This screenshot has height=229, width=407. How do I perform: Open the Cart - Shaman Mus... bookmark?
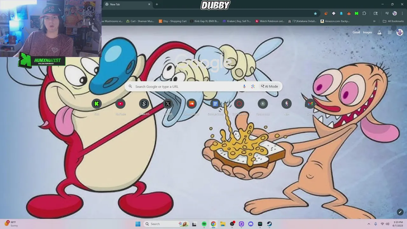140,21
